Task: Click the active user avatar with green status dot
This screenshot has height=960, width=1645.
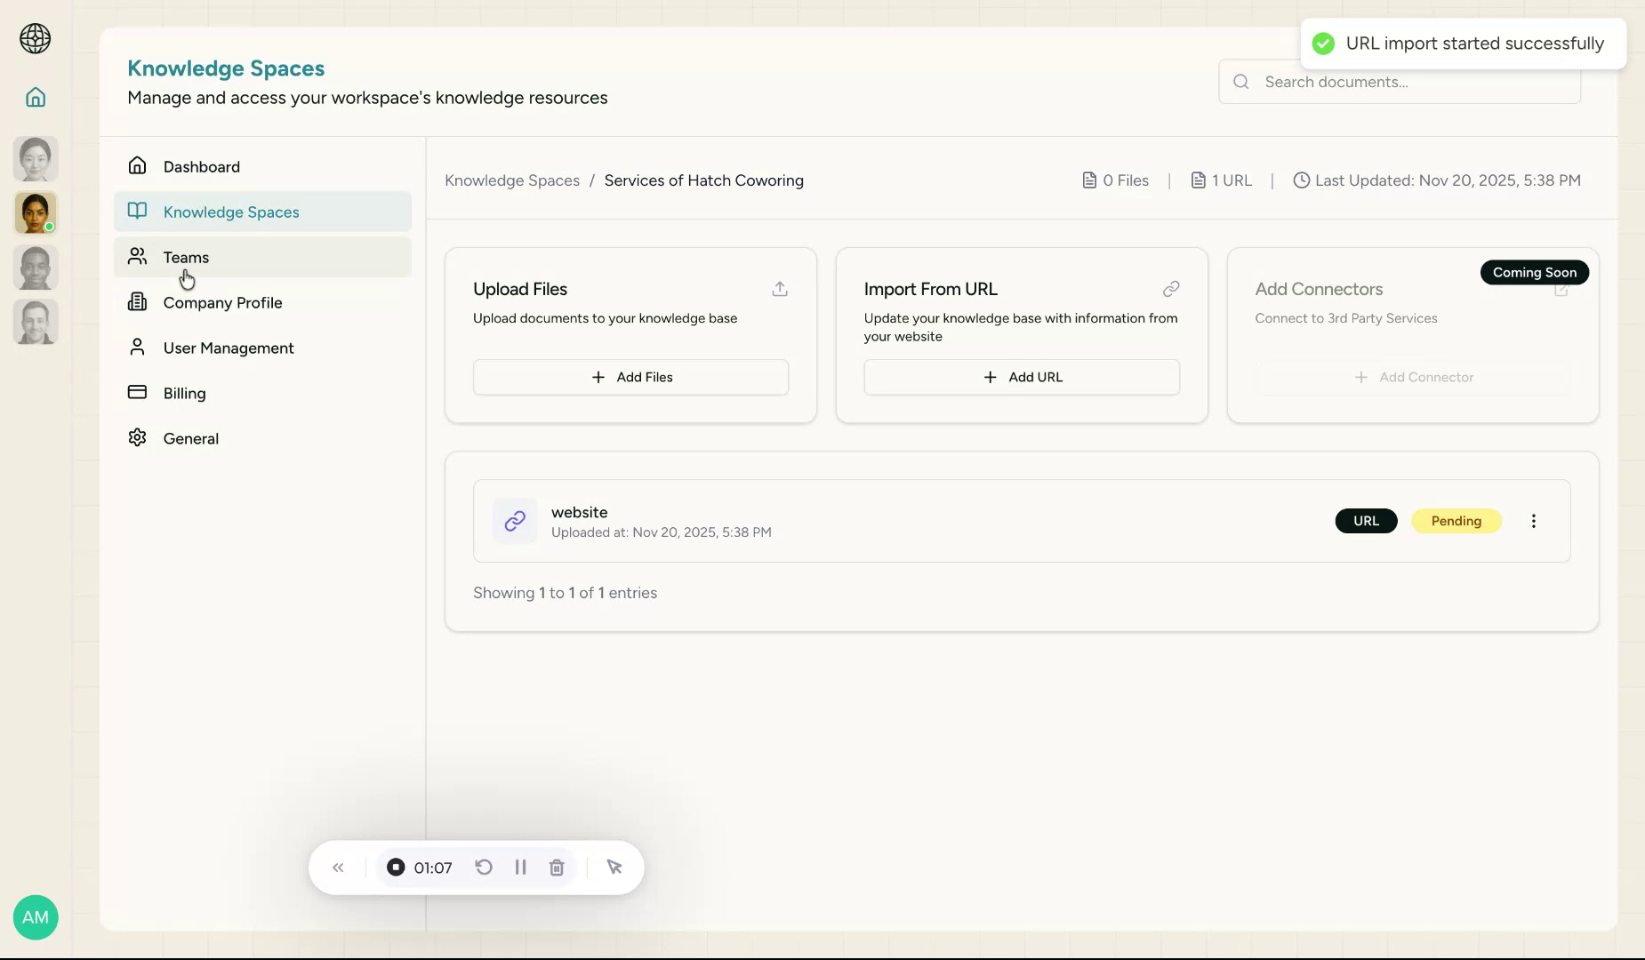Action: 36,212
